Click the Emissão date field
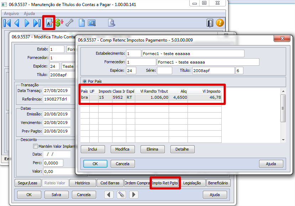The width and height of the screenshot is (295, 206). pyautogui.click(x=57, y=114)
